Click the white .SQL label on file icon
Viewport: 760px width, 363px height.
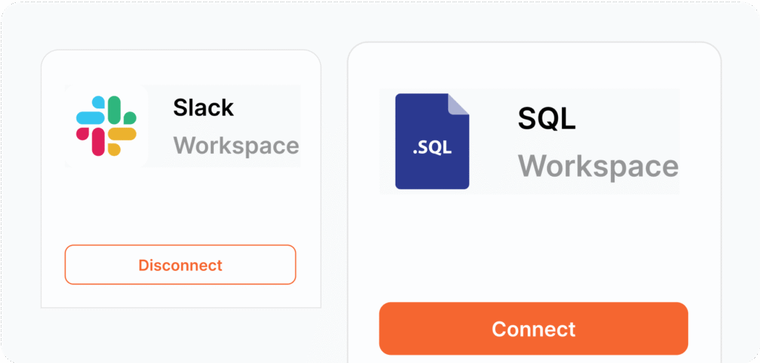[x=432, y=148]
